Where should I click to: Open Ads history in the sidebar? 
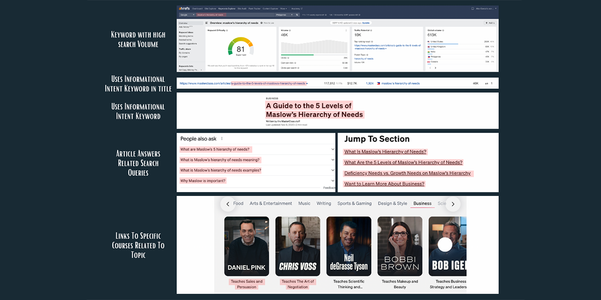click(186, 26)
